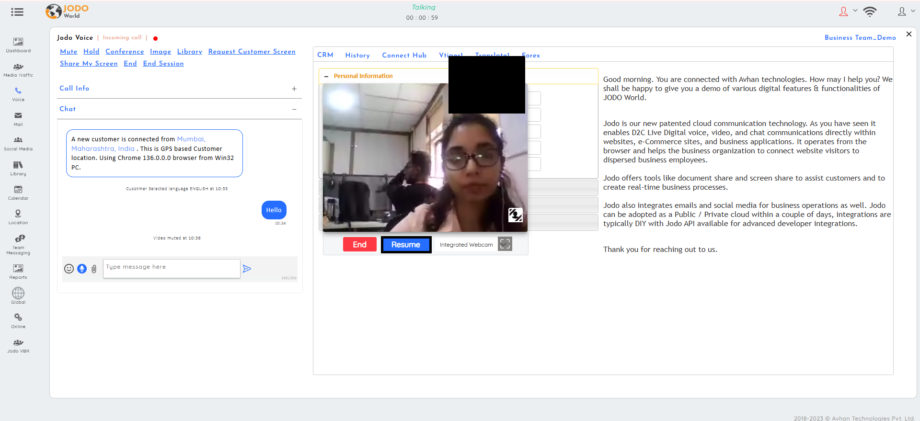Open Voice section in sidebar

(x=18, y=94)
